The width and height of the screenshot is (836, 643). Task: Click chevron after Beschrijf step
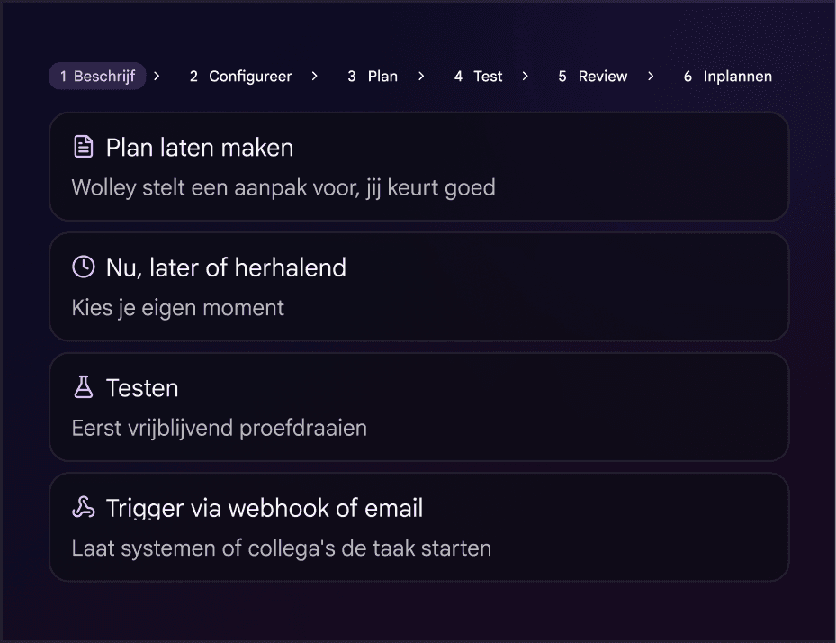point(157,77)
